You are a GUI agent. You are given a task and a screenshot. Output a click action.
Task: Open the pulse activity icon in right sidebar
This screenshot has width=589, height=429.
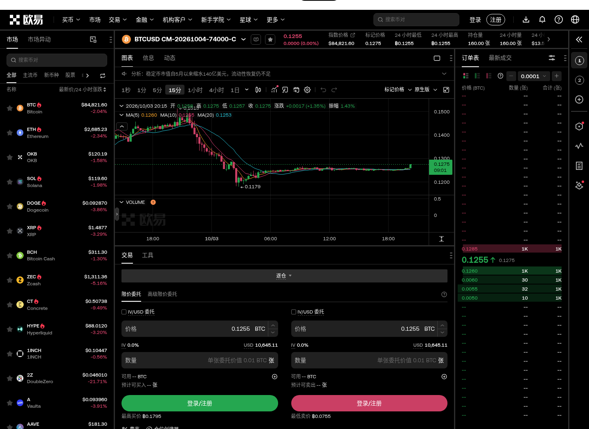click(579, 146)
